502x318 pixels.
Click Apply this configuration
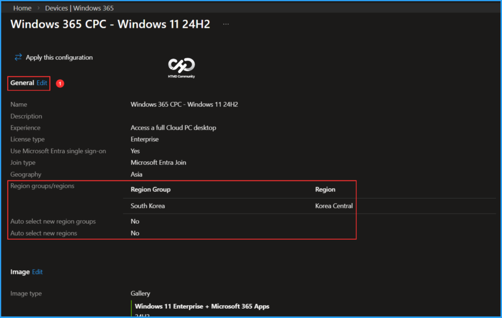[58, 57]
